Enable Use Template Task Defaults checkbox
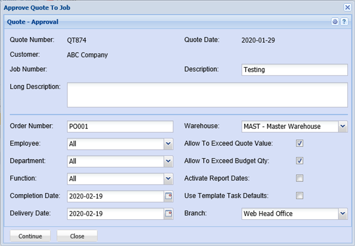Screen dimensions: 355x246 (x=299, y=196)
